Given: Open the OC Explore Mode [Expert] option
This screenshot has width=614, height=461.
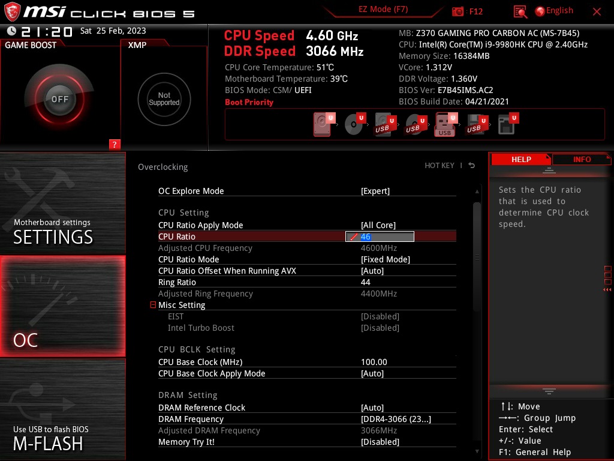Looking at the screenshot, I should (x=307, y=191).
